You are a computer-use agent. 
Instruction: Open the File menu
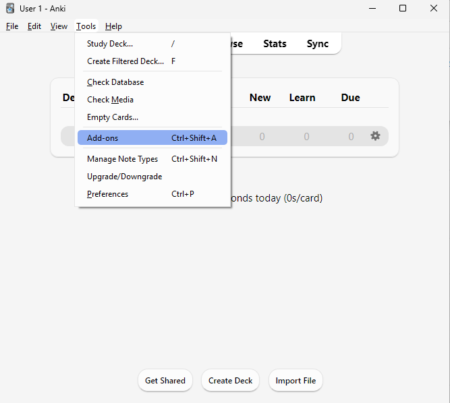pos(12,26)
